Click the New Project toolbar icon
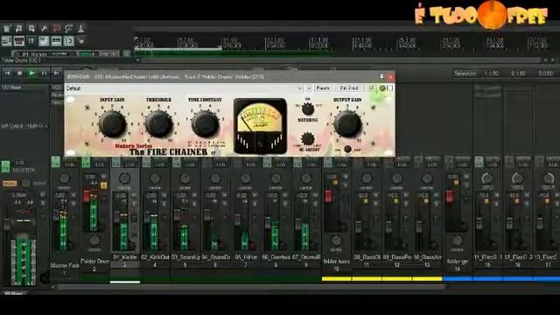 click(7, 29)
